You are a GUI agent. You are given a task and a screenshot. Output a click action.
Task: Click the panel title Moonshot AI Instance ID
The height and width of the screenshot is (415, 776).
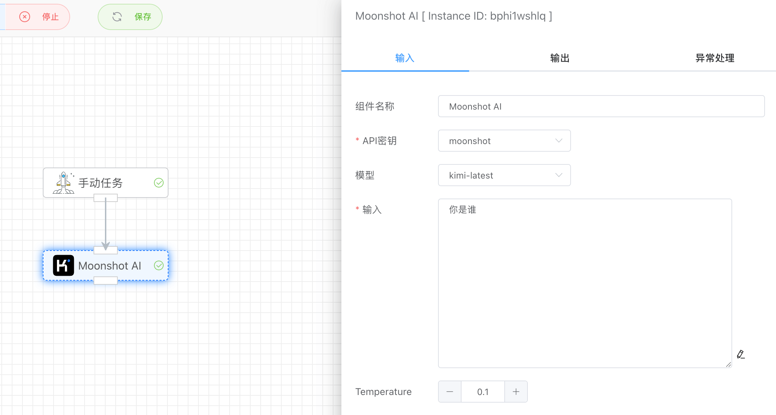[x=454, y=16]
